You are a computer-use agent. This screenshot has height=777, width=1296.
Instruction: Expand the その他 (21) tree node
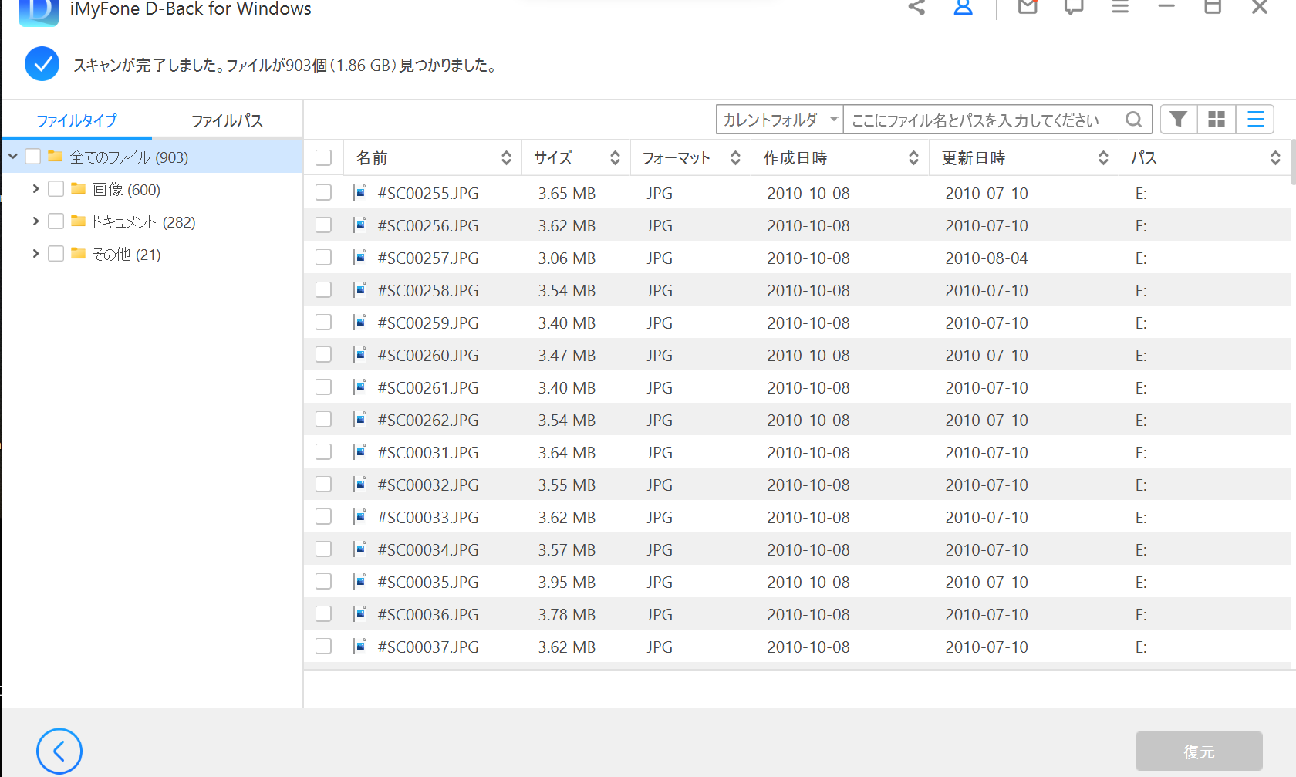tap(35, 254)
